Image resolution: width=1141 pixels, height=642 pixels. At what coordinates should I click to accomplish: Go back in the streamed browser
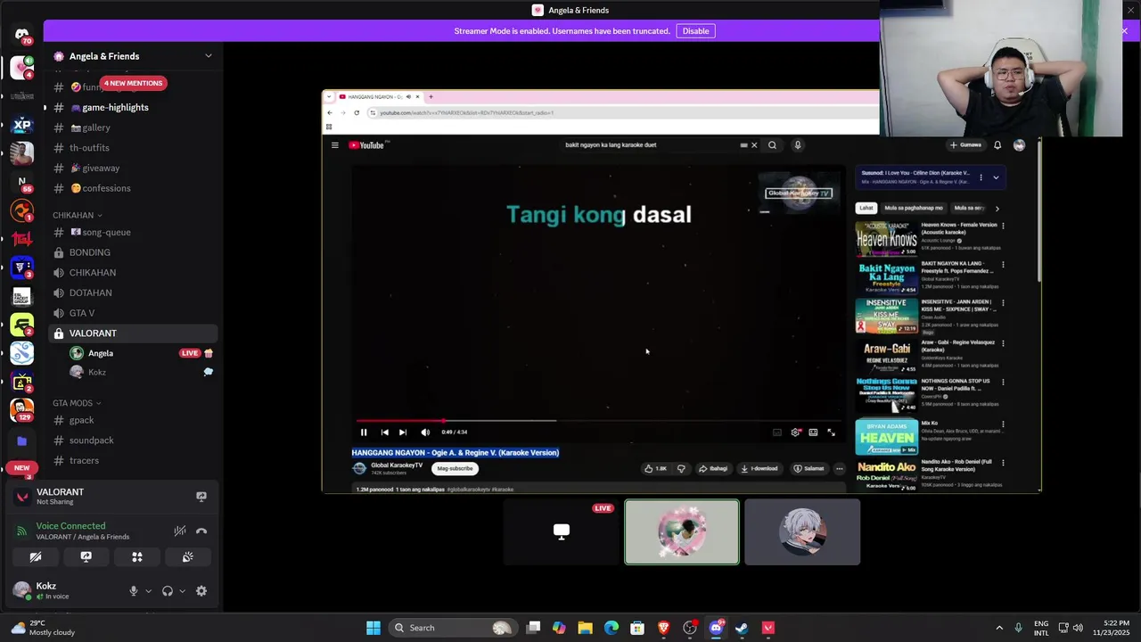tap(330, 112)
